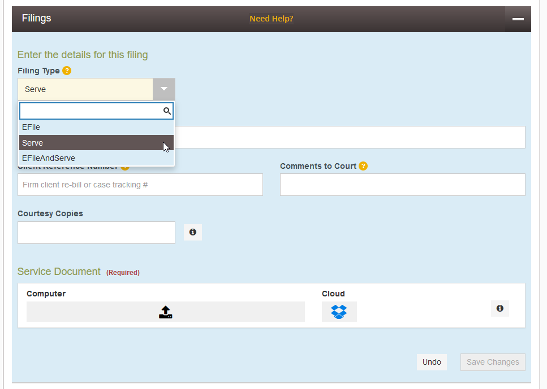Click the Client Reference Number help icon
This screenshot has height=389, width=547.
click(124, 167)
